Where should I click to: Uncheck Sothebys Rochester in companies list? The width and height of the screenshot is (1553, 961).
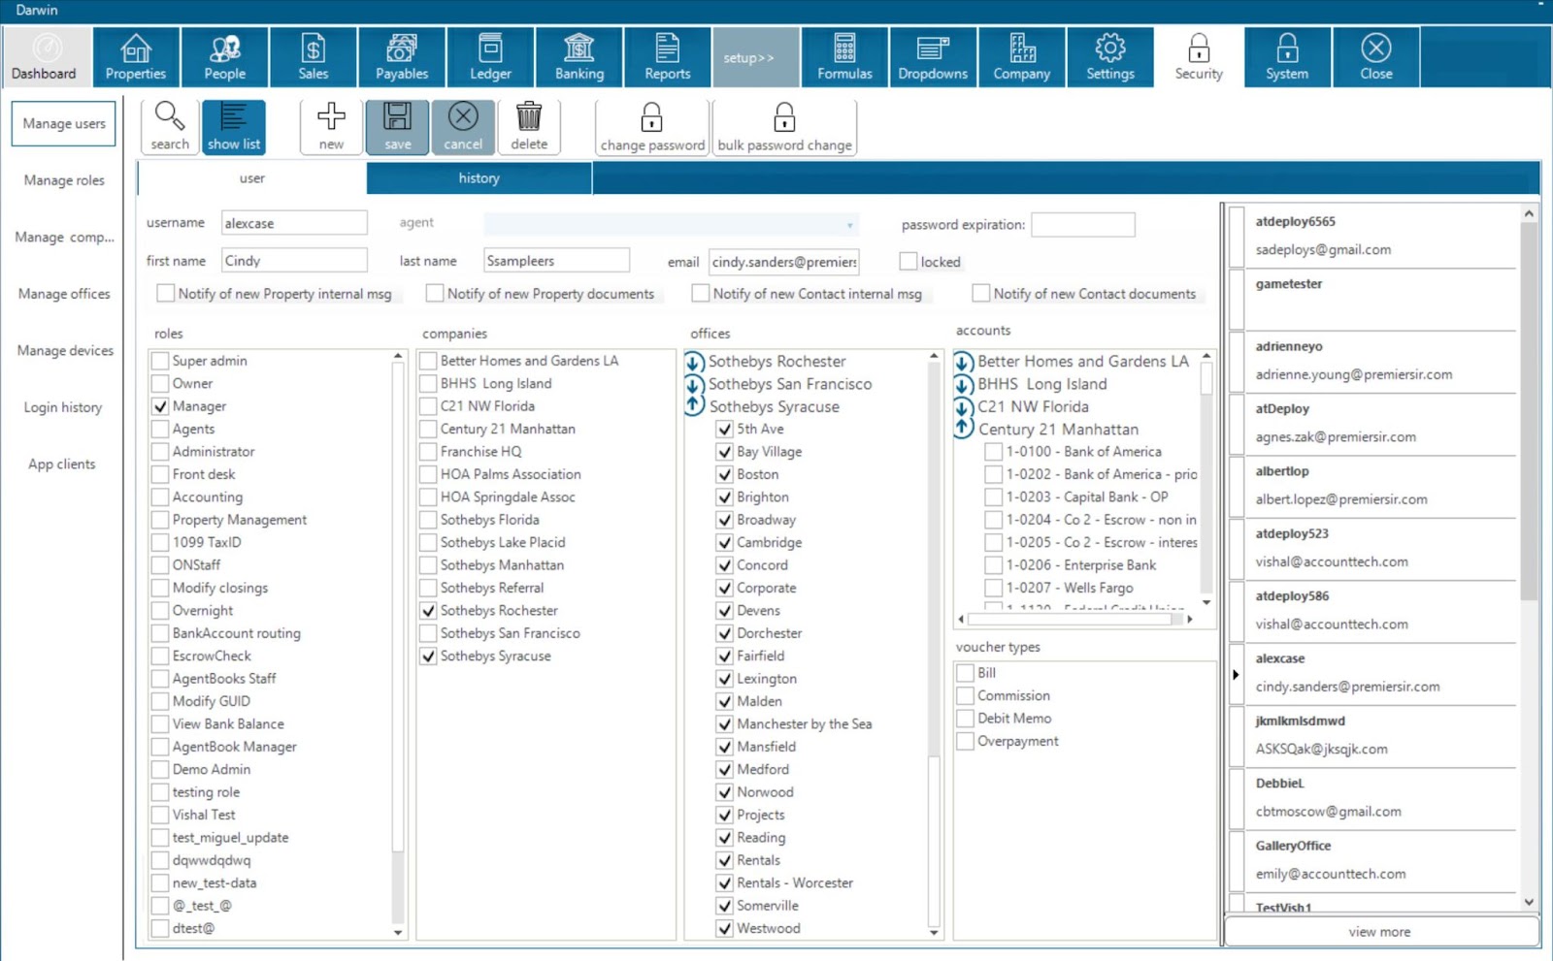(x=428, y=611)
